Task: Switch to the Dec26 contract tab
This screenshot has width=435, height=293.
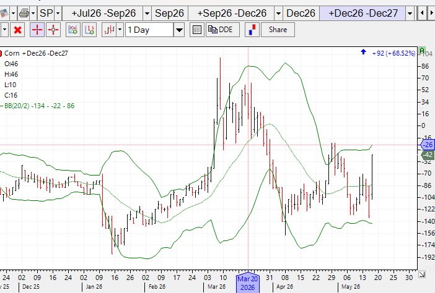Action: [x=301, y=13]
